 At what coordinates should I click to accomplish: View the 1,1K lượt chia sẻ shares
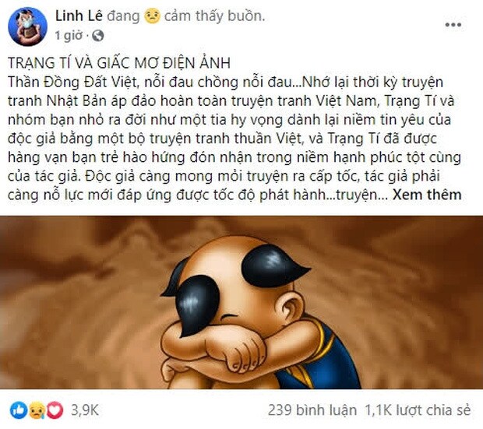[418, 410]
